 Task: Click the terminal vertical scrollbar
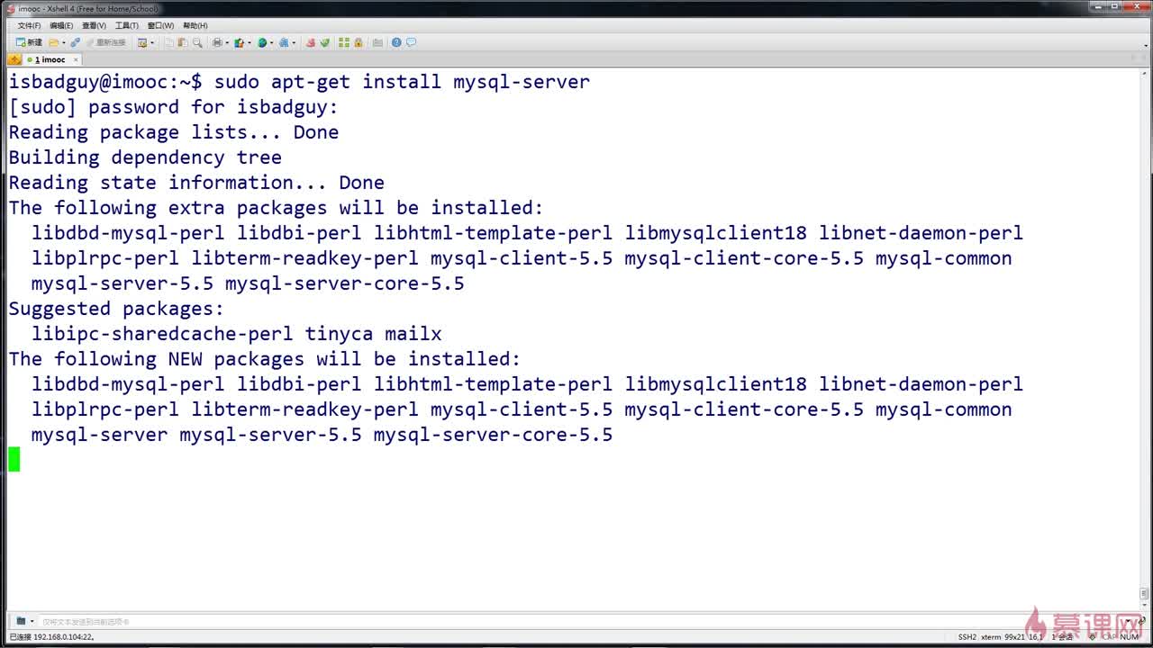pyautogui.click(x=1145, y=340)
